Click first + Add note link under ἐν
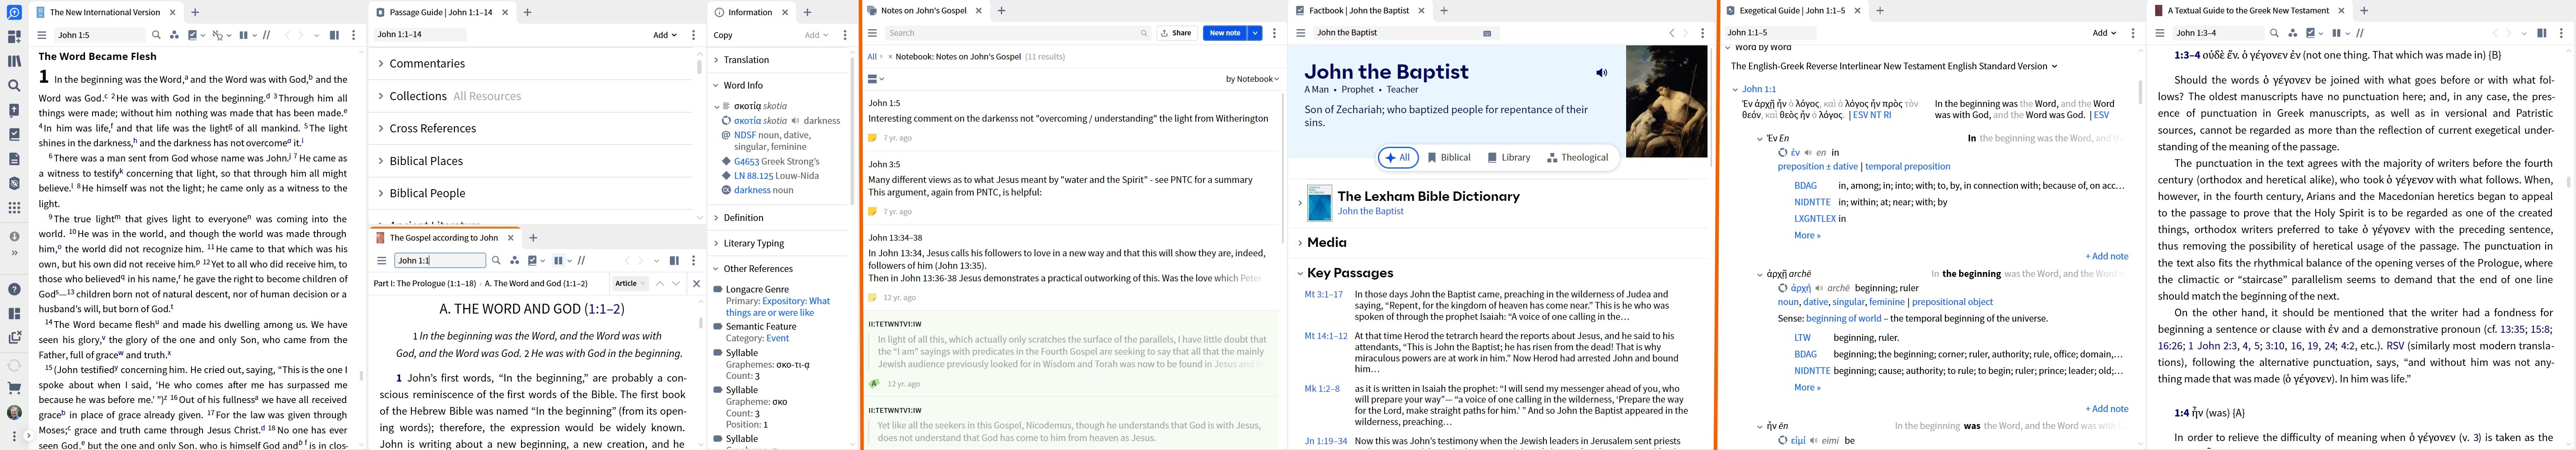This screenshot has width=2576, height=450. [2107, 256]
